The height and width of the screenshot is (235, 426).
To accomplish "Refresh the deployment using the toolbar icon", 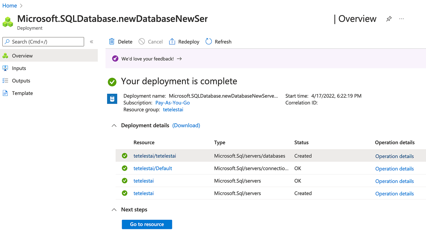I will [209, 41].
